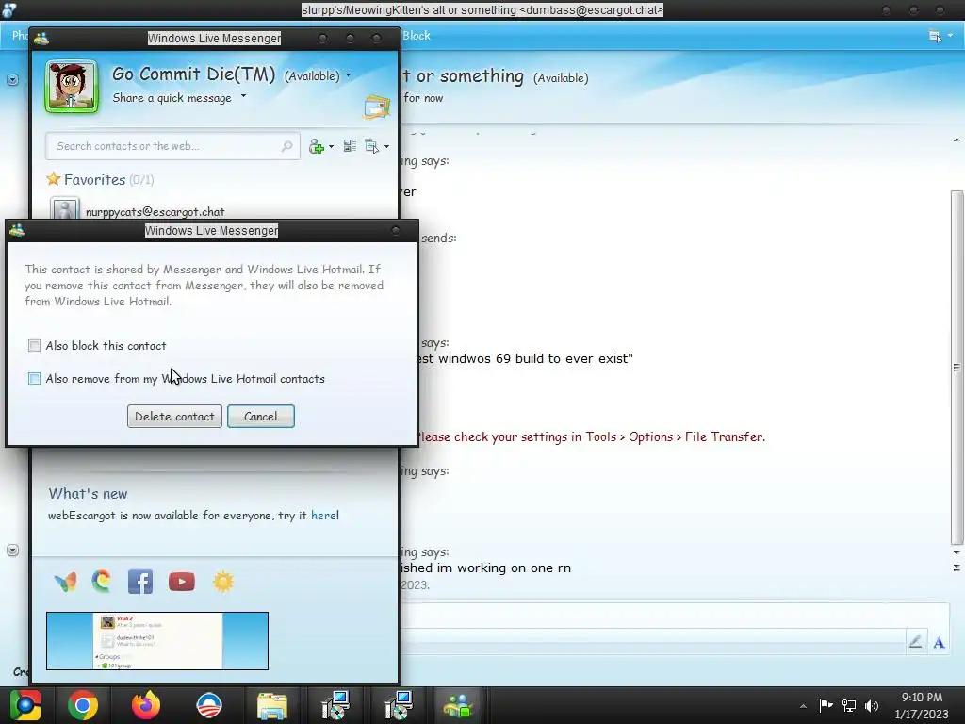The height and width of the screenshot is (724, 965).
Task: Click the font 'A' icon in chat
Action: coord(939,643)
